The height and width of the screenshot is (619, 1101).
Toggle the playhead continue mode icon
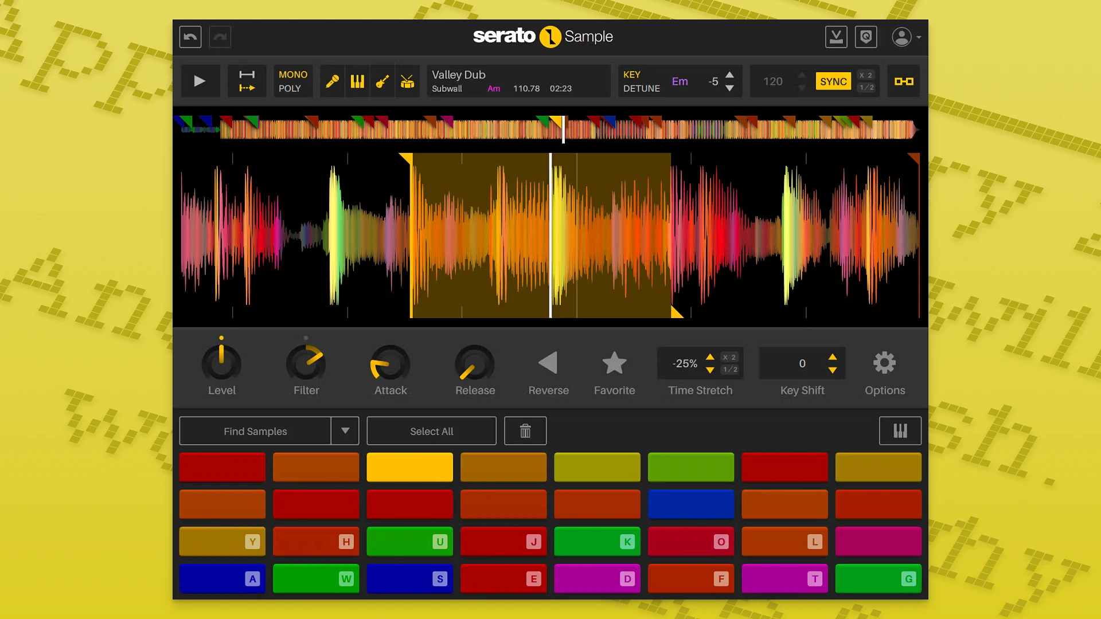point(247,81)
